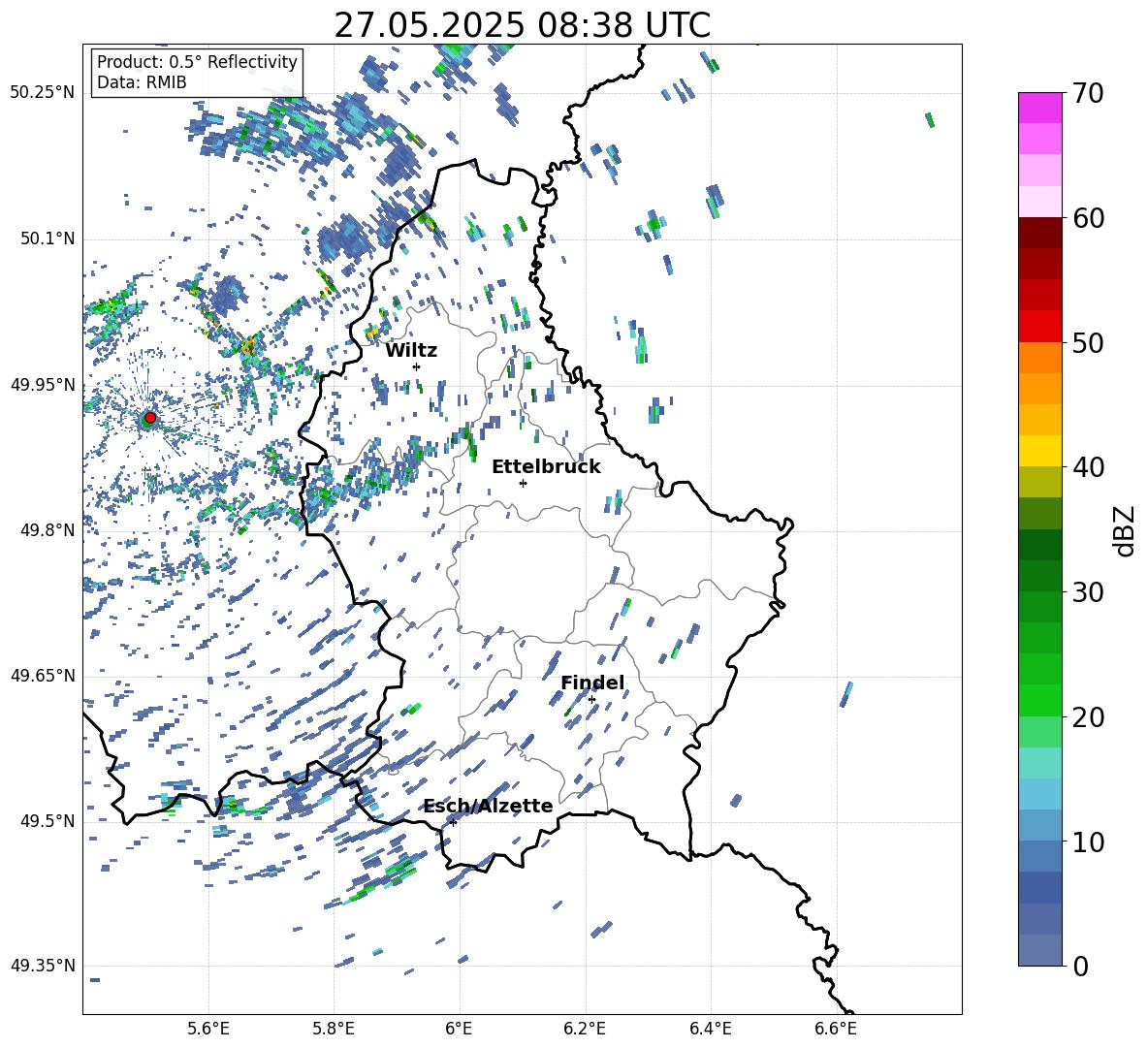Click the yellow colorbar swatch above 40

pyautogui.click(x=1039, y=451)
